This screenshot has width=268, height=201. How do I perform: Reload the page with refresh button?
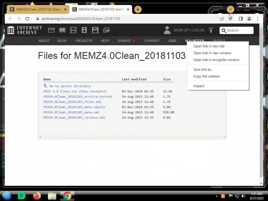27,19
